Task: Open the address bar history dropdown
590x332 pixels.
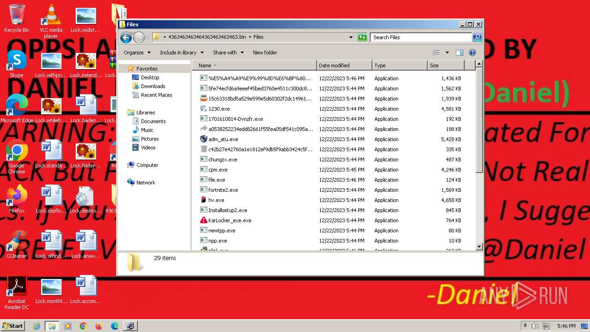Action: tap(351, 37)
